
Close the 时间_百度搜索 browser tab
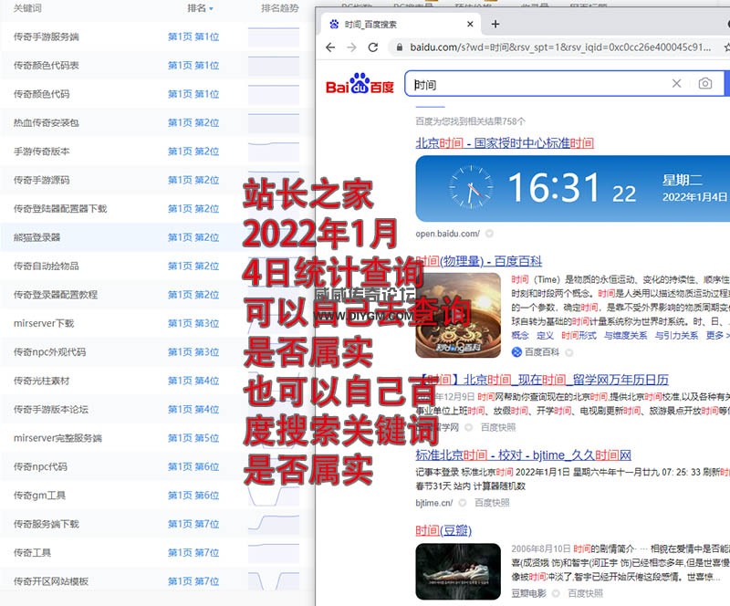[470, 25]
